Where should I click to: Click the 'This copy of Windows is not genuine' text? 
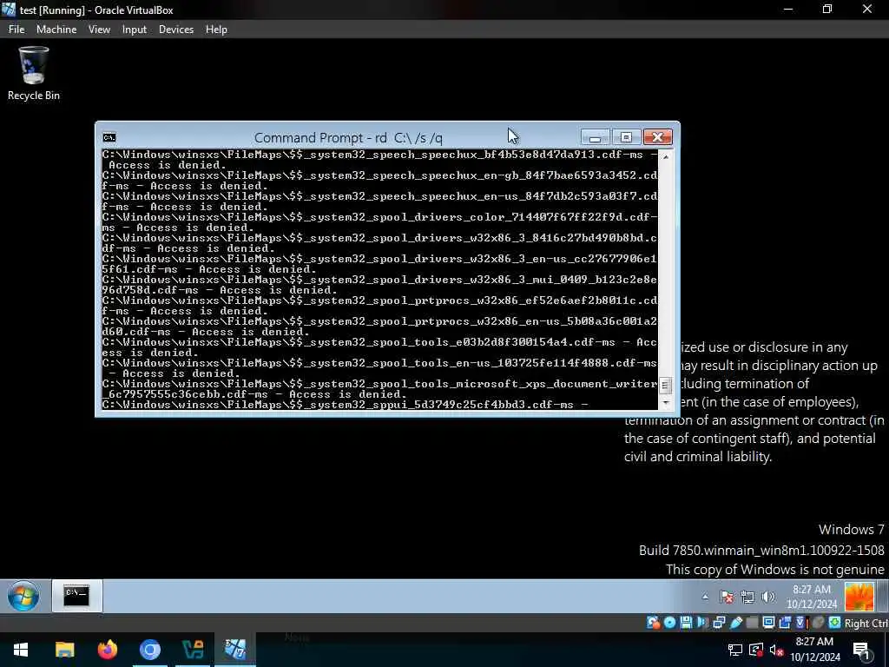click(x=775, y=570)
